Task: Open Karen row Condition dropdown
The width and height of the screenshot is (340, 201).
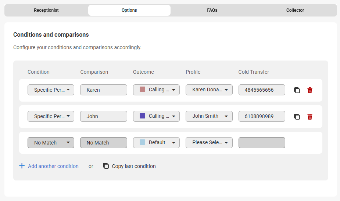Action: click(x=51, y=90)
